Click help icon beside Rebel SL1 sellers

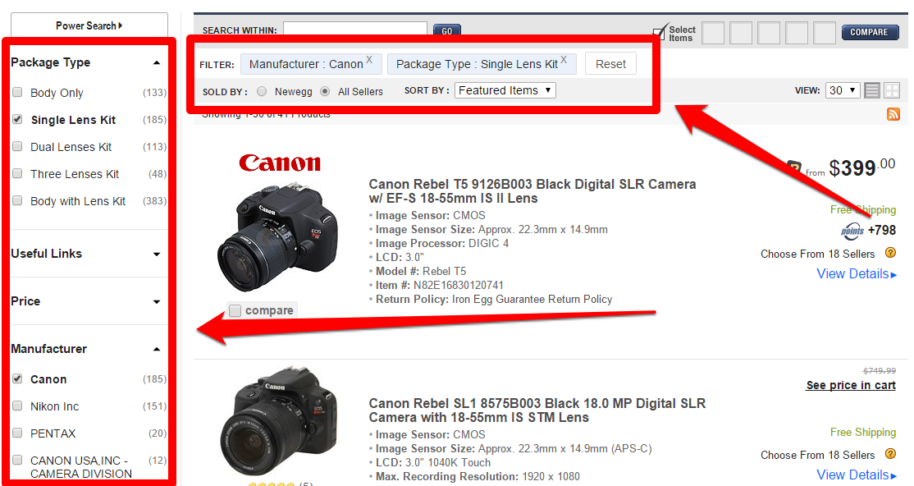point(890,453)
